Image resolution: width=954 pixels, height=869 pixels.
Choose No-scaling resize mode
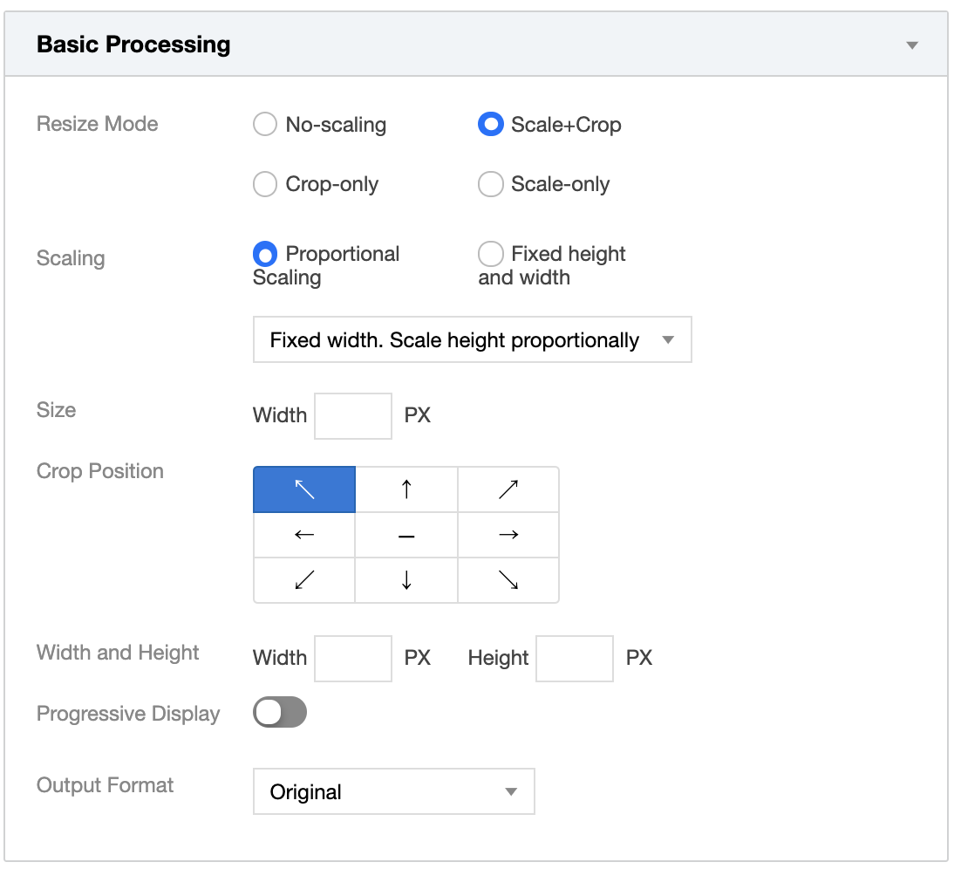click(265, 125)
